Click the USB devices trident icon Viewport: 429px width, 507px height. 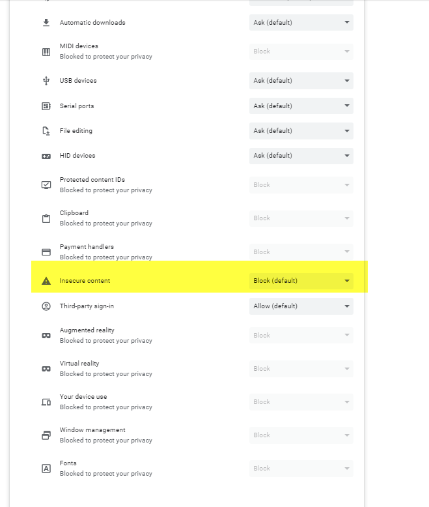tap(46, 81)
